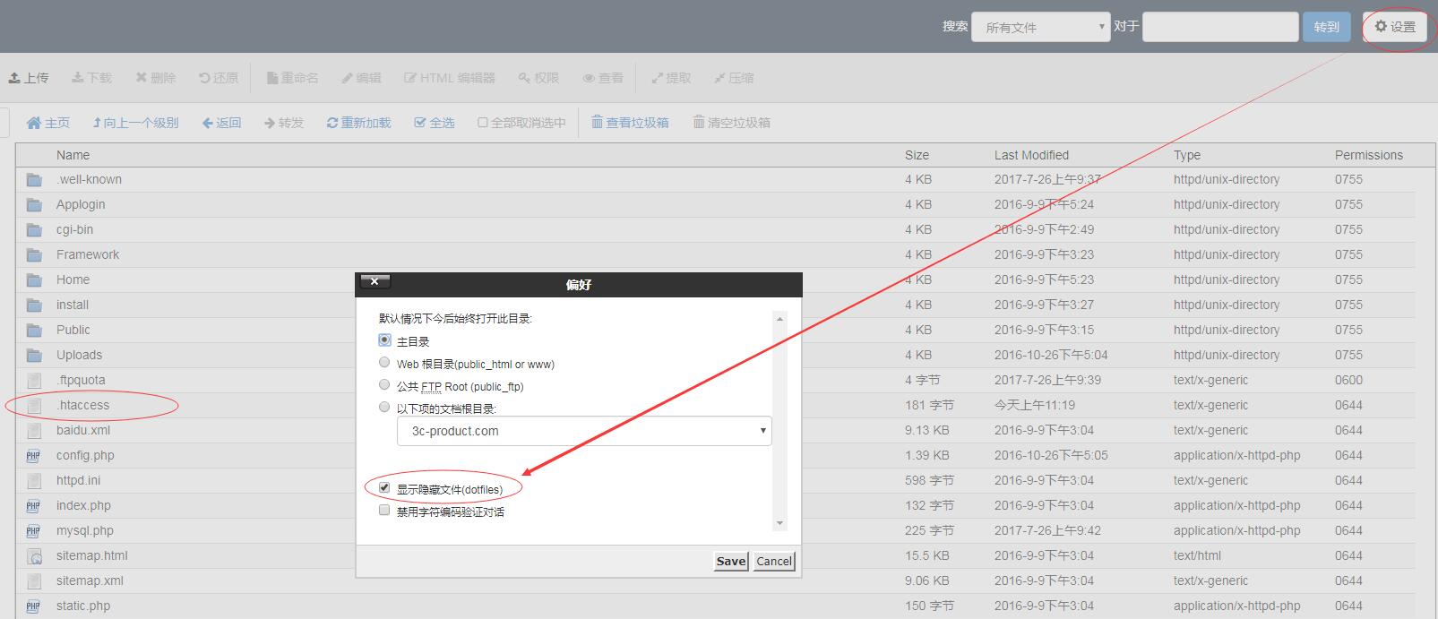Uncheck 显示隐藏文件 (dotfiles) checkbox
Viewport: 1438px width, 619px height.
point(384,488)
